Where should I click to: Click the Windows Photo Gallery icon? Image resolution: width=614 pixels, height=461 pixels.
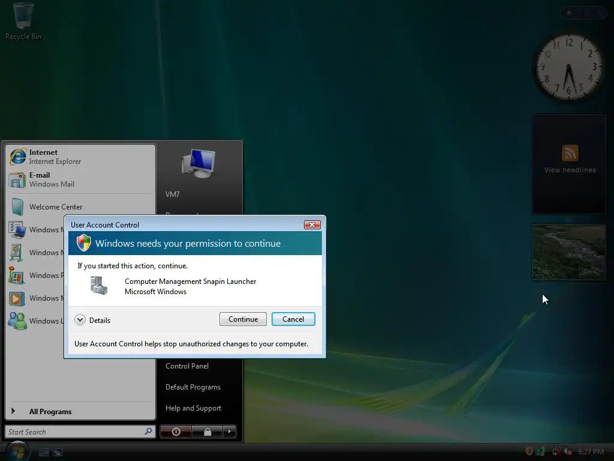click(x=17, y=275)
